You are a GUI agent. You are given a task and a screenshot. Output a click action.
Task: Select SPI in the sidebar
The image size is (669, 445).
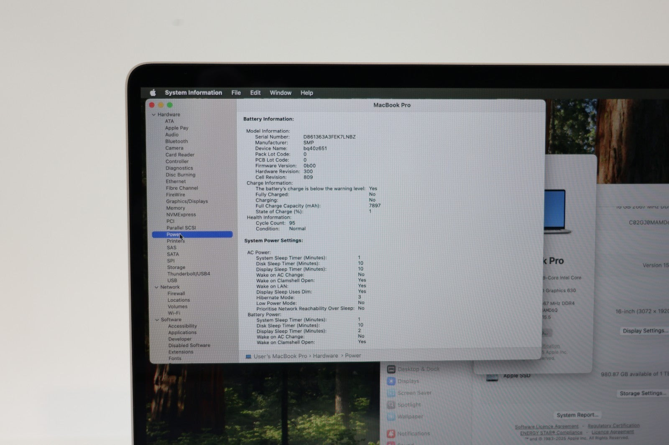[171, 260]
